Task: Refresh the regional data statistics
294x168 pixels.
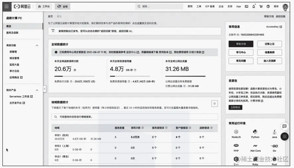Action: click(215, 103)
